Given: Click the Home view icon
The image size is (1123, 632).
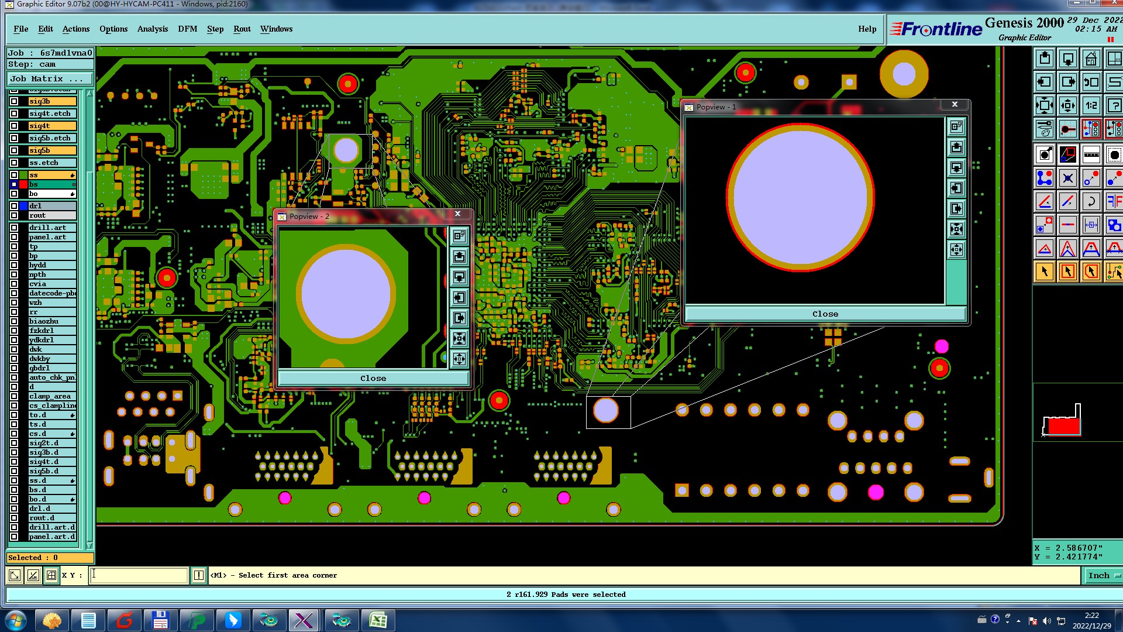Looking at the screenshot, I should pyautogui.click(x=1091, y=59).
